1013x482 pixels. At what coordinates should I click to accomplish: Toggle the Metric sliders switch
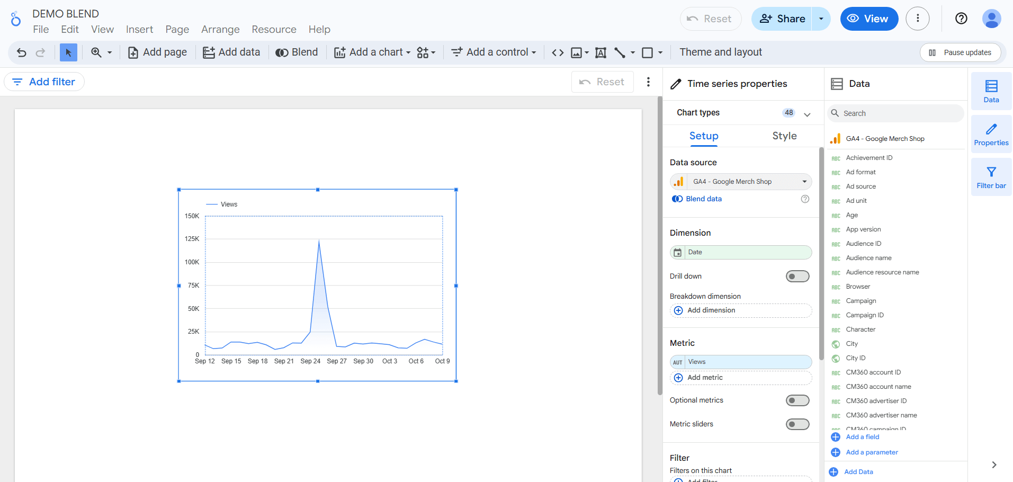[797, 424]
